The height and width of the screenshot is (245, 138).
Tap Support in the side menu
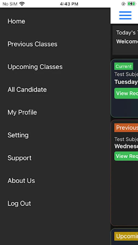point(20,158)
